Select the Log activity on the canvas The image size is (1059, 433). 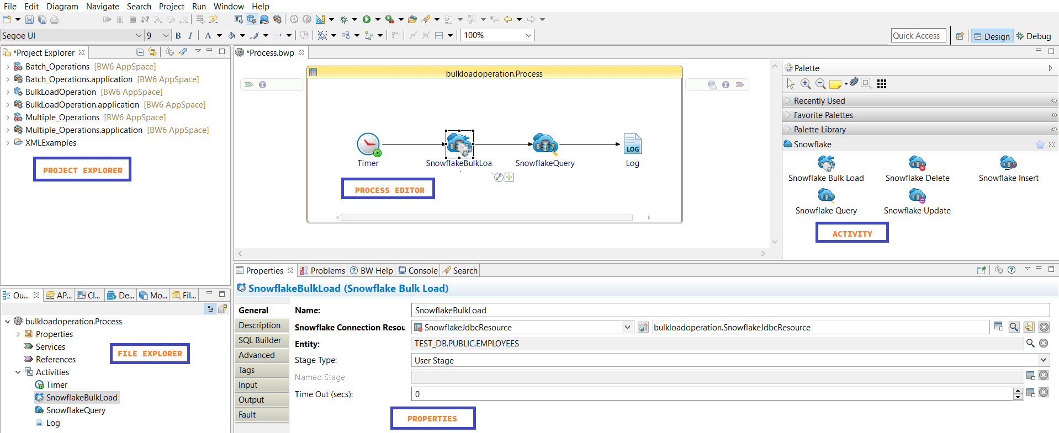click(x=632, y=145)
